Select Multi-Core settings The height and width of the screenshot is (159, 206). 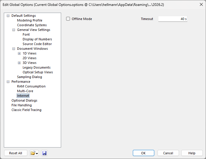tap(25, 91)
